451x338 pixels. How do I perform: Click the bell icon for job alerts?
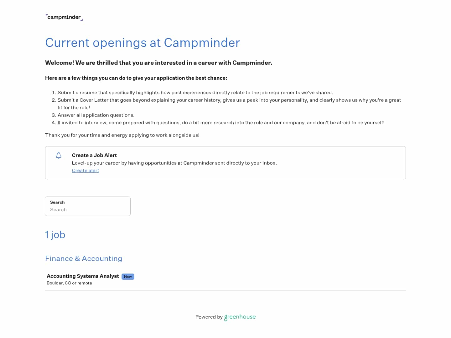[59, 156]
